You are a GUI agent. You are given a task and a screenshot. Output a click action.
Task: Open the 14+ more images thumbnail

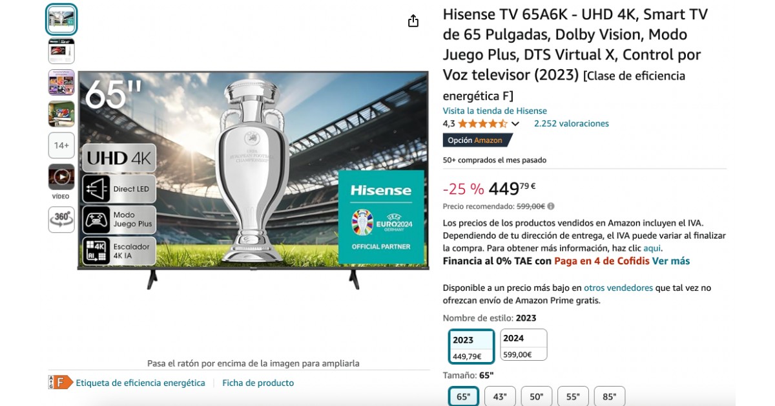coord(61,145)
